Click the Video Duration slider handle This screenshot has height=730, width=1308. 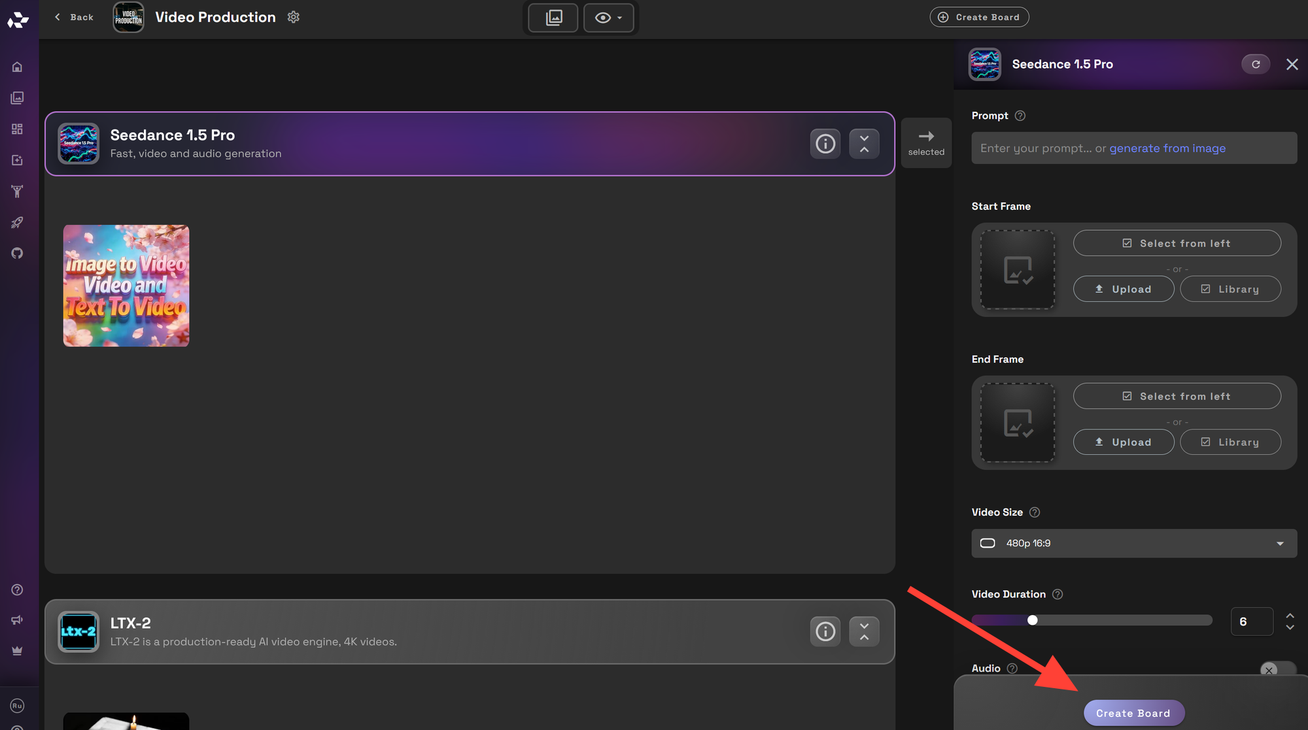(x=1033, y=620)
